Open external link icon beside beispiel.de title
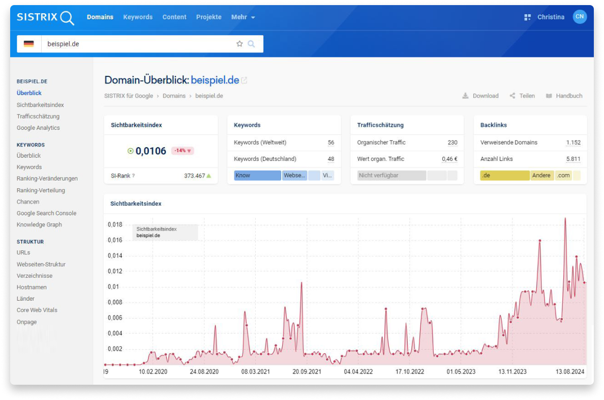Viewport: 604px width, 400px height. (244, 80)
